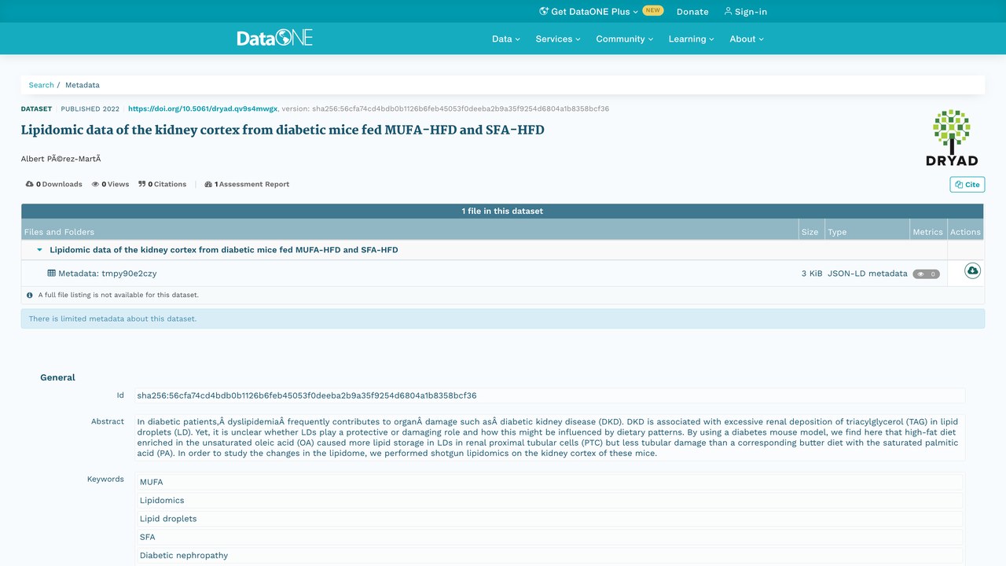
Task: Open the 1 Assessment Report link
Action: [247, 184]
